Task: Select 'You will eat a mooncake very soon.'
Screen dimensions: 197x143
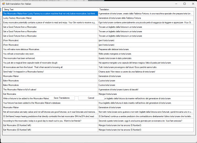Action: 50,54
